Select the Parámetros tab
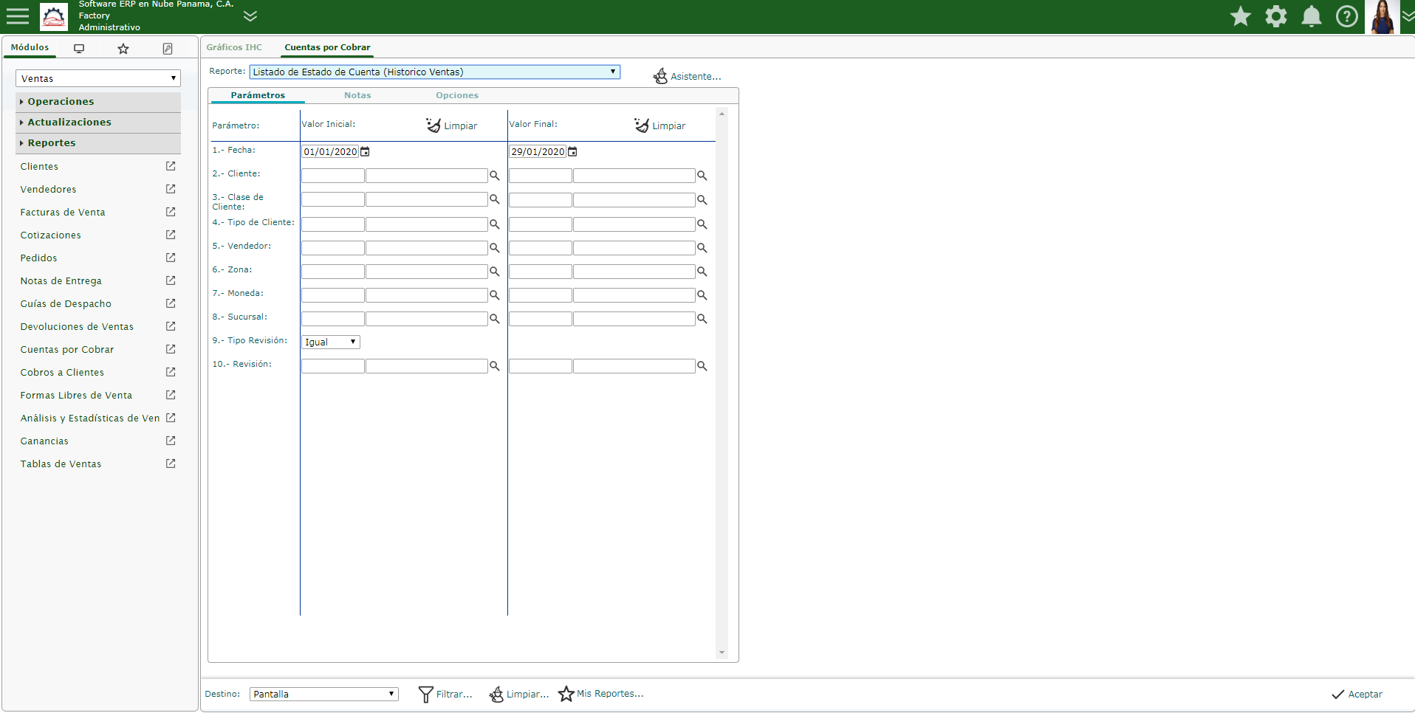This screenshot has width=1415, height=713. pos(258,95)
